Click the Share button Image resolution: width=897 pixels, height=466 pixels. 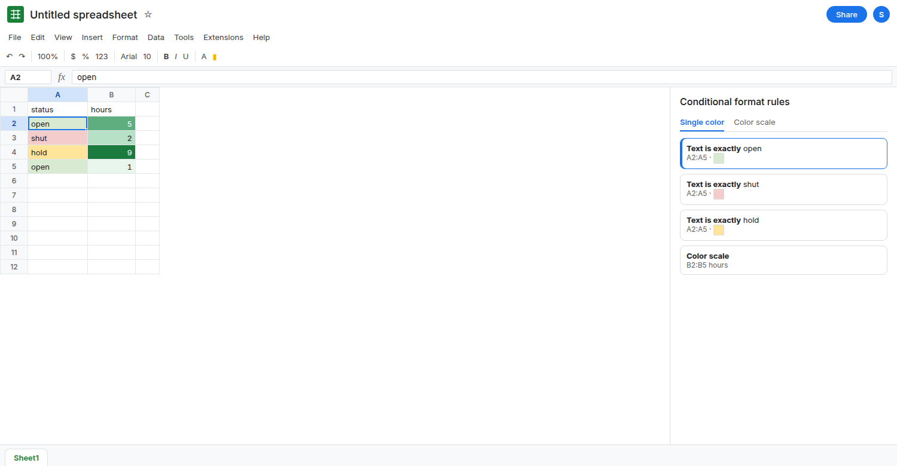click(x=847, y=14)
